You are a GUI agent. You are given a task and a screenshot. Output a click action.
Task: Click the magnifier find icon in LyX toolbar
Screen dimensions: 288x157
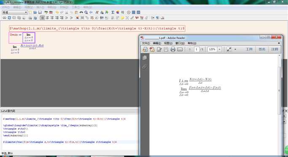pyautogui.click(x=86, y=12)
